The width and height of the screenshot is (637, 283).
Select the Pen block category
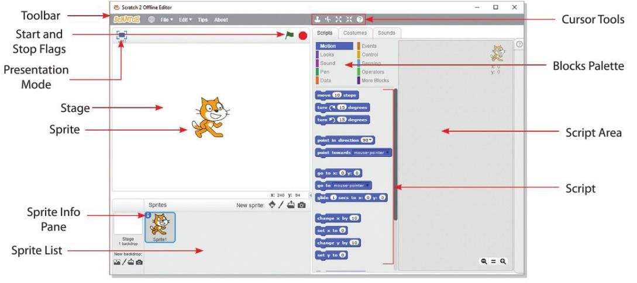click(335, 72)
